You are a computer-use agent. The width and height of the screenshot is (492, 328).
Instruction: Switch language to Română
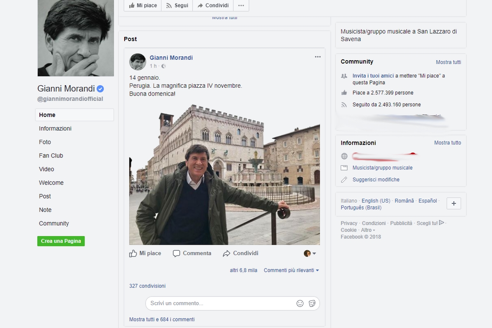click(404, 201)
